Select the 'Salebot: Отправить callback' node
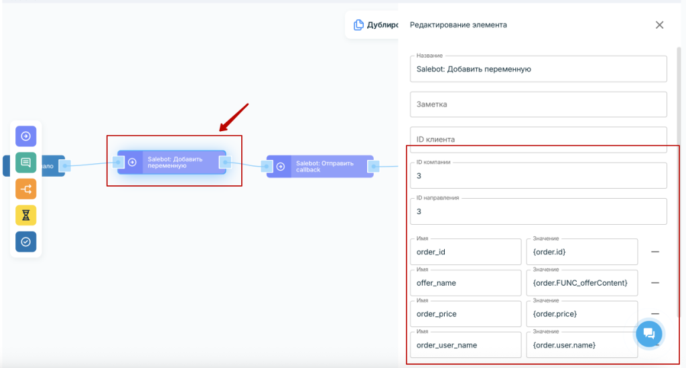 pos(320,167)
